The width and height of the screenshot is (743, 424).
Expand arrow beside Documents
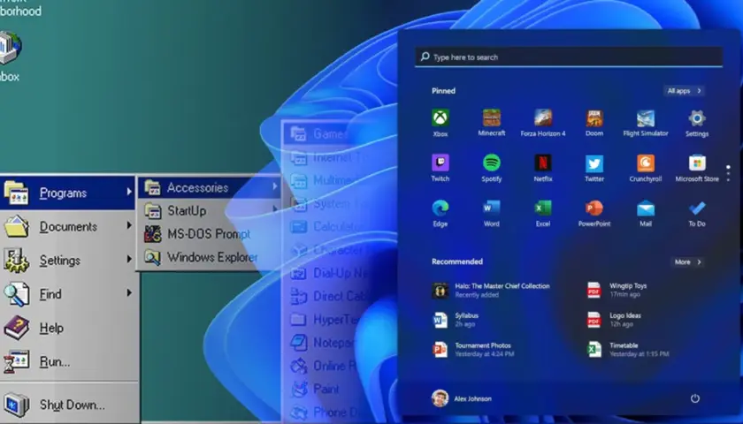[129, 225]
